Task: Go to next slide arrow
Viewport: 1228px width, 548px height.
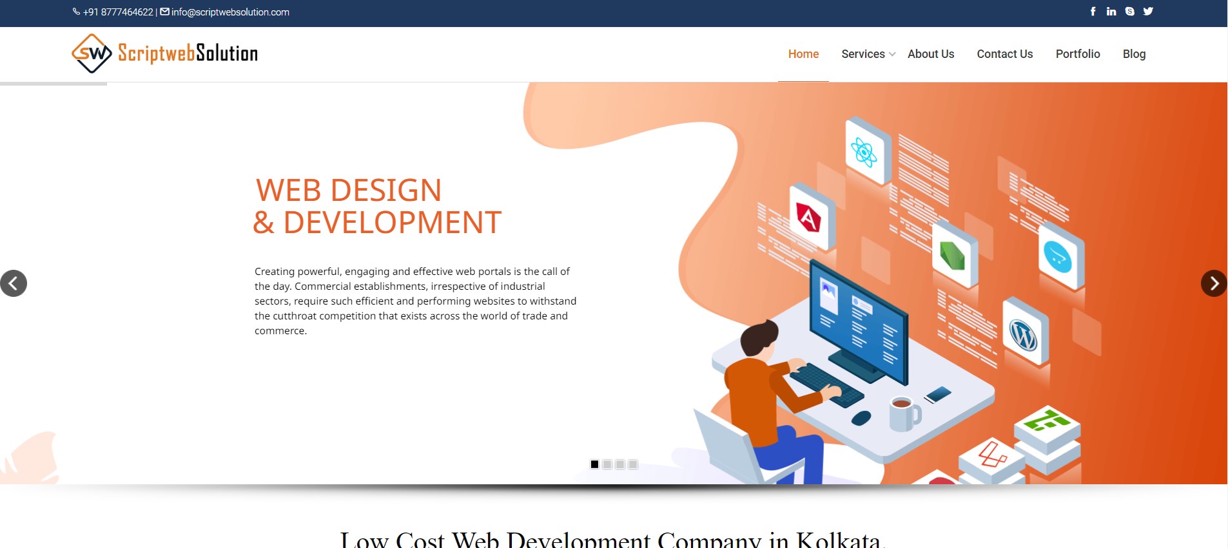Action: coord(1214,283)
